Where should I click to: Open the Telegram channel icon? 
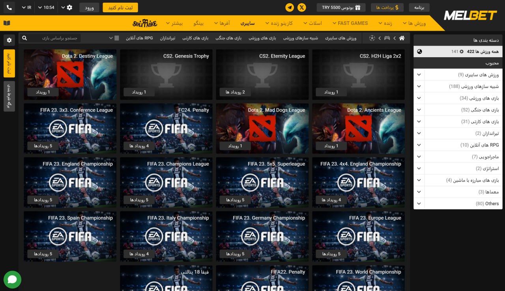[x=290, y=7]
